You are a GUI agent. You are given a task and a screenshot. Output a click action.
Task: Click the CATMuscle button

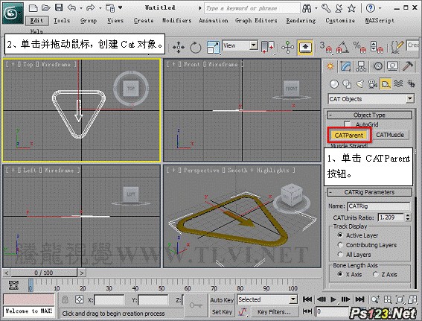point(390,135)
